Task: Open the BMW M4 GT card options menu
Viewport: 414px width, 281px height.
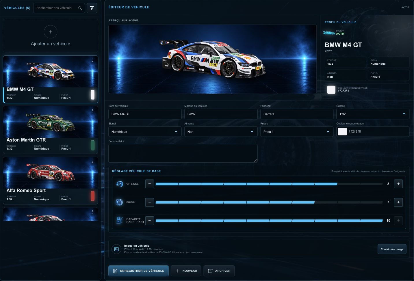Action: [92, 60]
